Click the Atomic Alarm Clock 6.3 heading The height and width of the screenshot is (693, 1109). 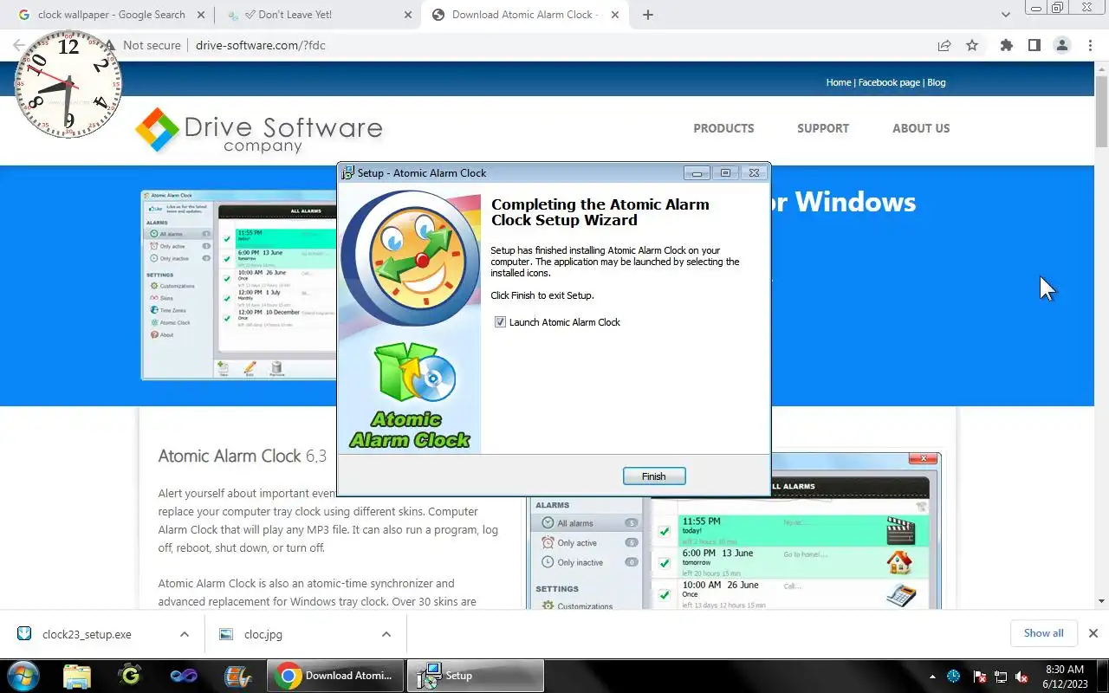[x=243, y=456]
